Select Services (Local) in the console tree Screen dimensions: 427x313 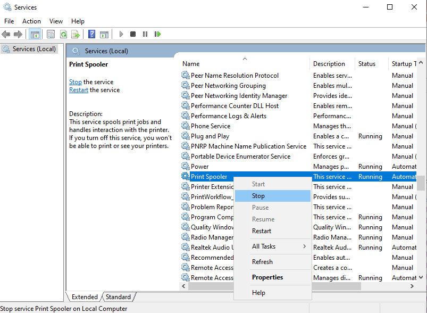pos(34,49)
